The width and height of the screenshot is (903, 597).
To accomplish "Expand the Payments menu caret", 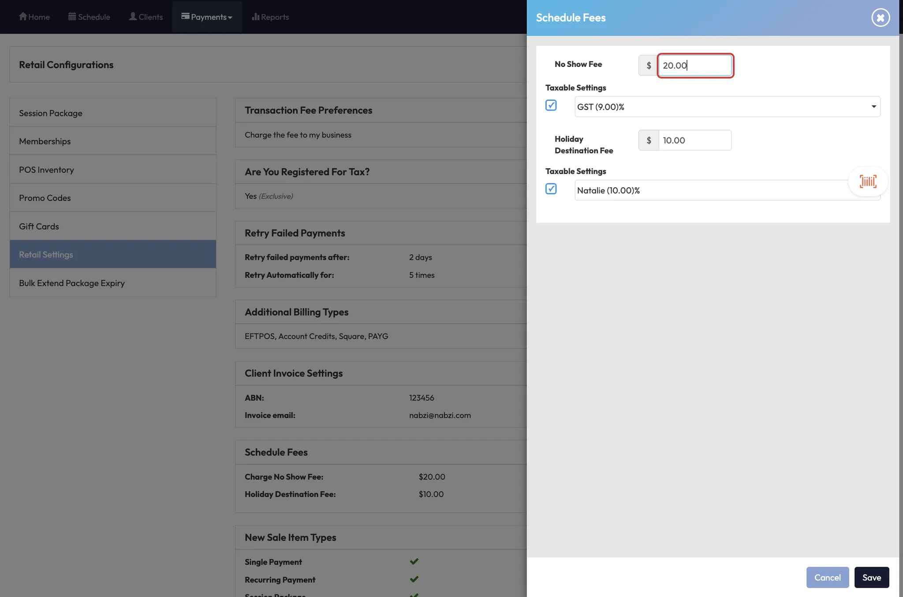I will click(230, 18).
